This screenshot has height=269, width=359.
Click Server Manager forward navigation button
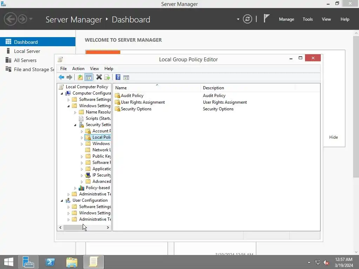22,19
